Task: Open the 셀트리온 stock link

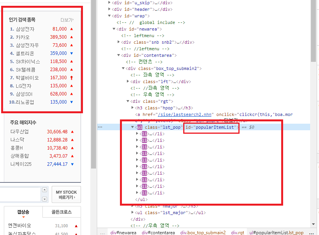Action: click(25, 53)
